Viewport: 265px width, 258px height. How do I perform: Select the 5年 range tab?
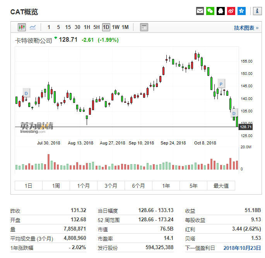[x=193, y=186]
